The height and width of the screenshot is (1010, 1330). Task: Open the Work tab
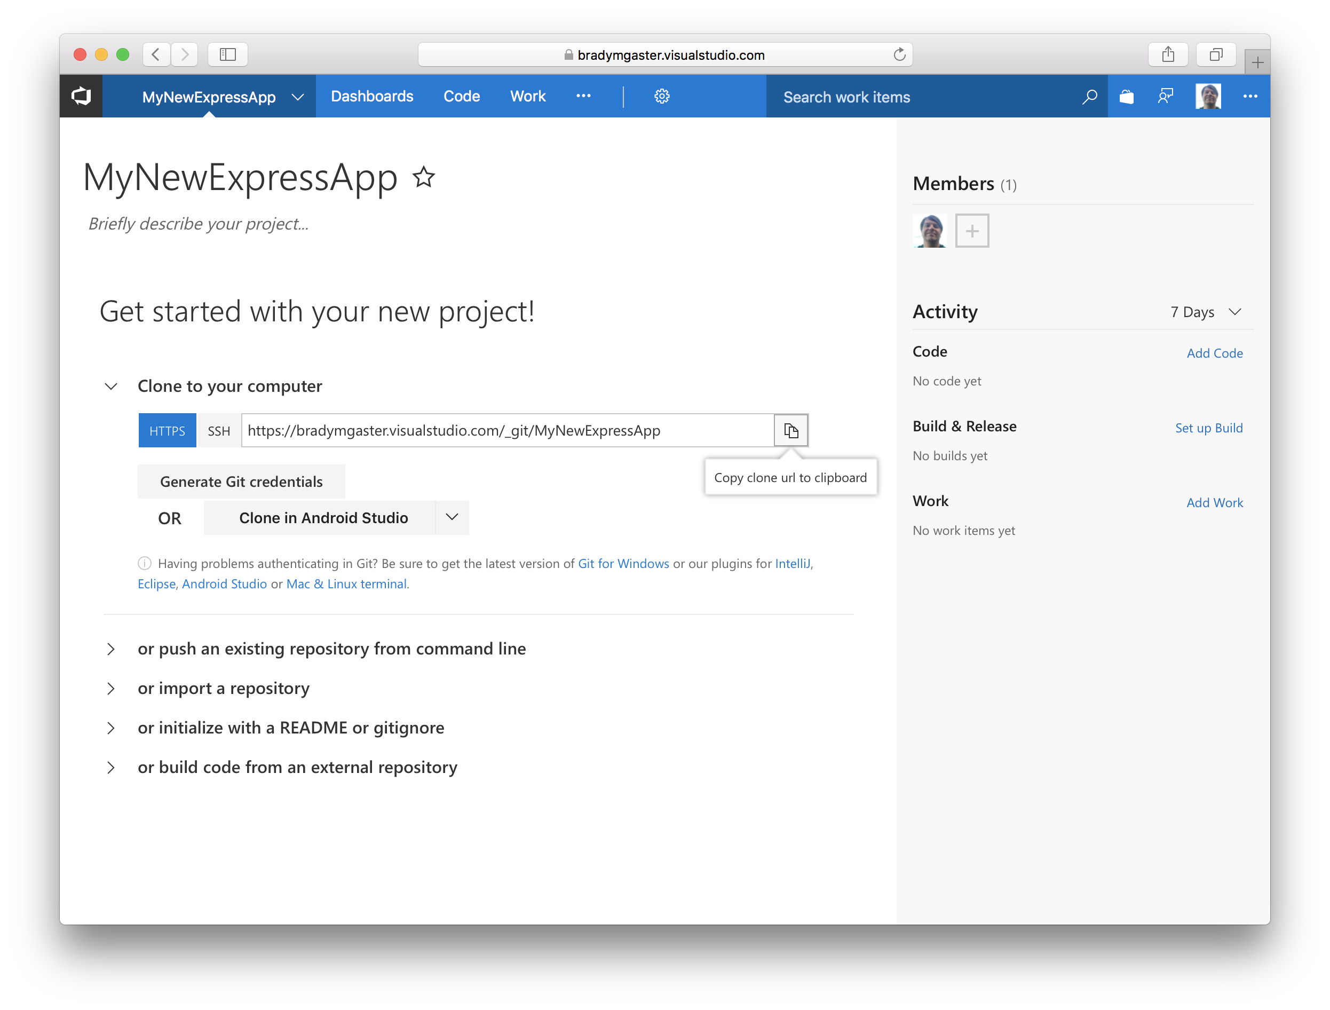tap(527, 96)
